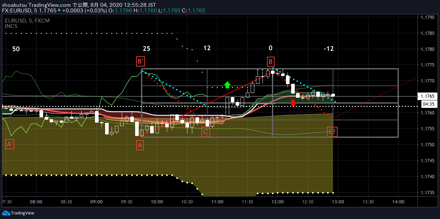Click the TradingView.com text in header
Screen dimensions: 440x219
(50, 5)
